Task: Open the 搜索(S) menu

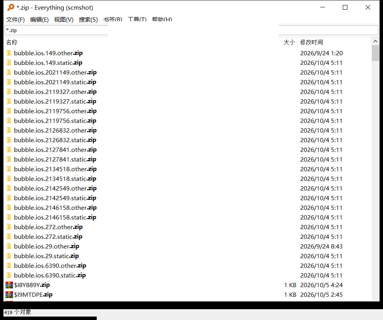Action: [x=88, y=20]
